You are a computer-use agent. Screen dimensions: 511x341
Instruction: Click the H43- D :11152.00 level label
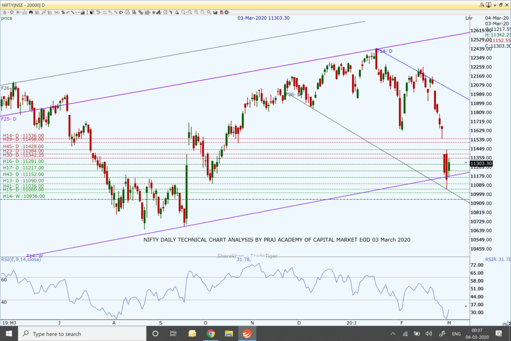[x=23, y=174]
